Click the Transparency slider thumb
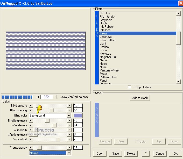 click(x=39, y=147)
